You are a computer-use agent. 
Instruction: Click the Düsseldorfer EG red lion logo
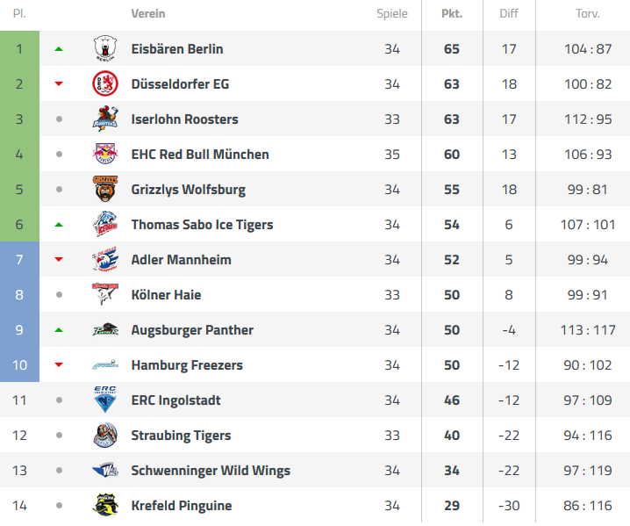(105, 83)
